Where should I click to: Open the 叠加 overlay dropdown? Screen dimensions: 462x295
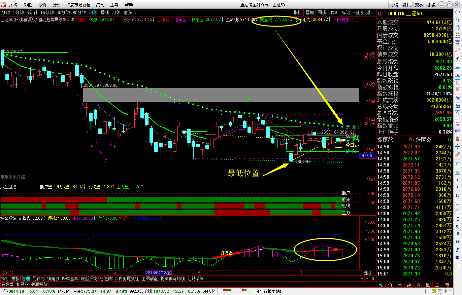[x=309, y=12]
